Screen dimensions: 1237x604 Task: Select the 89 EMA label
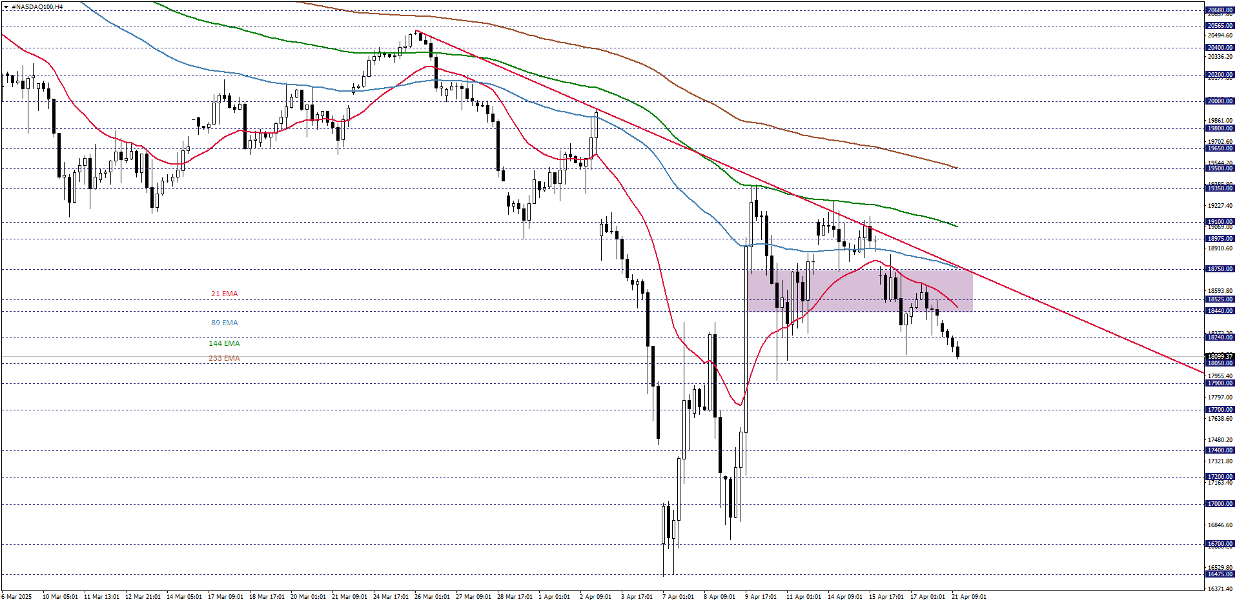(224, 323)
